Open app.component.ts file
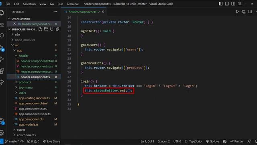The width and height of the screenshot is (257, 145). [x=31, y=119]
